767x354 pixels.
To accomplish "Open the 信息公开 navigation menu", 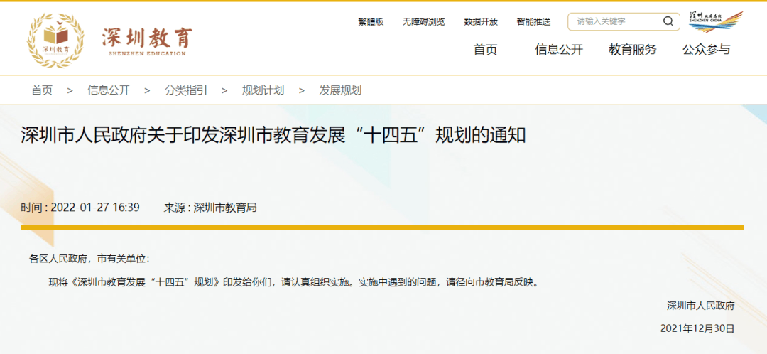I will coord(559,50).
